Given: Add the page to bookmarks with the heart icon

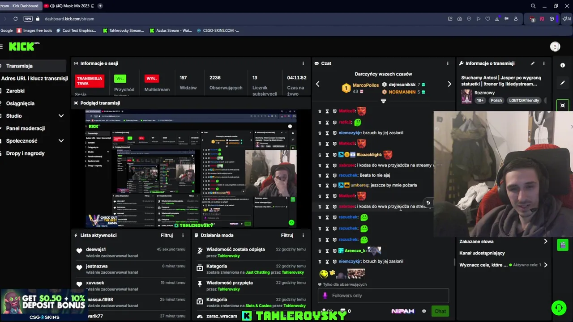Looking at the screenshot, I should [488, 19].
